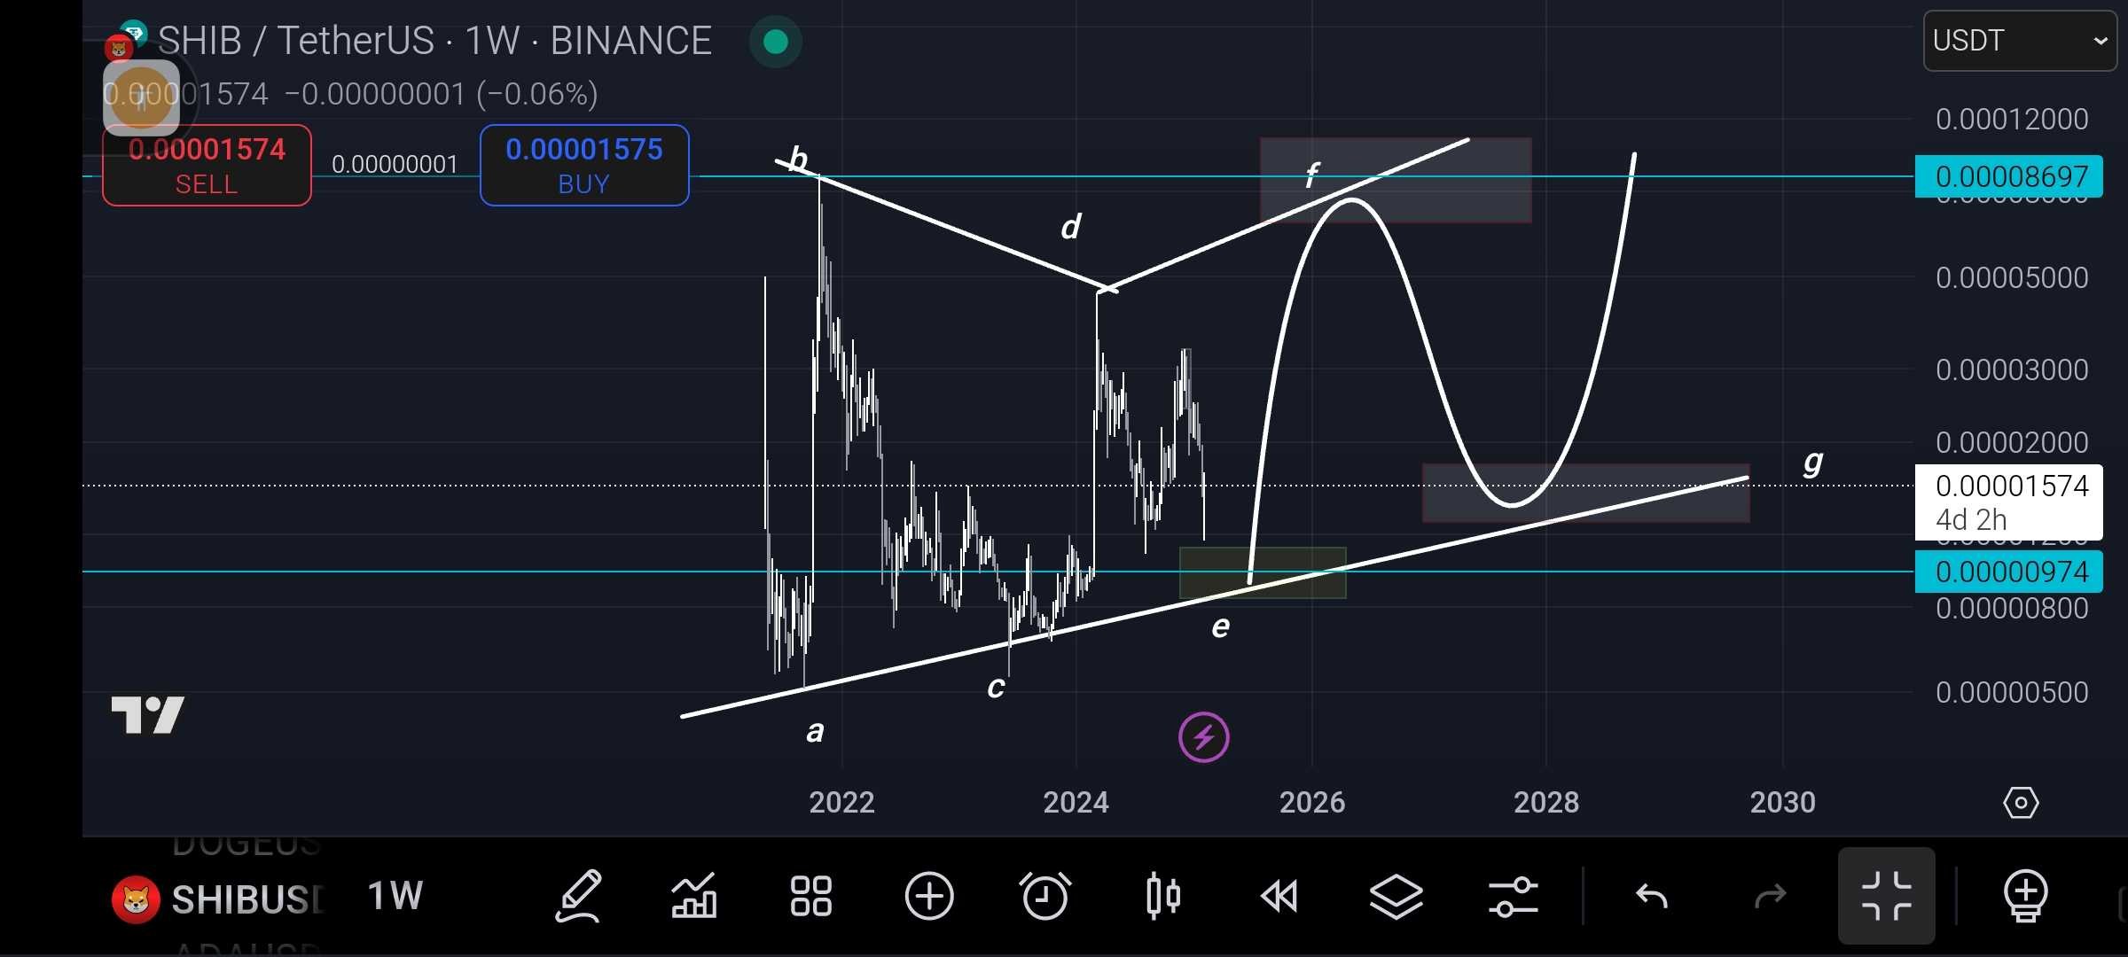Screen dimensions: 2128x957
Task: Click the SELL 0.00001574 button
Action: click(x=207, y=166)
